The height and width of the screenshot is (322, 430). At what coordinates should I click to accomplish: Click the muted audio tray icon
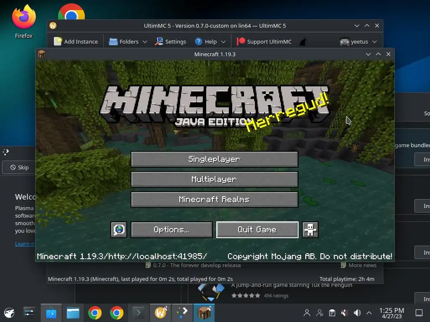point(345,313)
